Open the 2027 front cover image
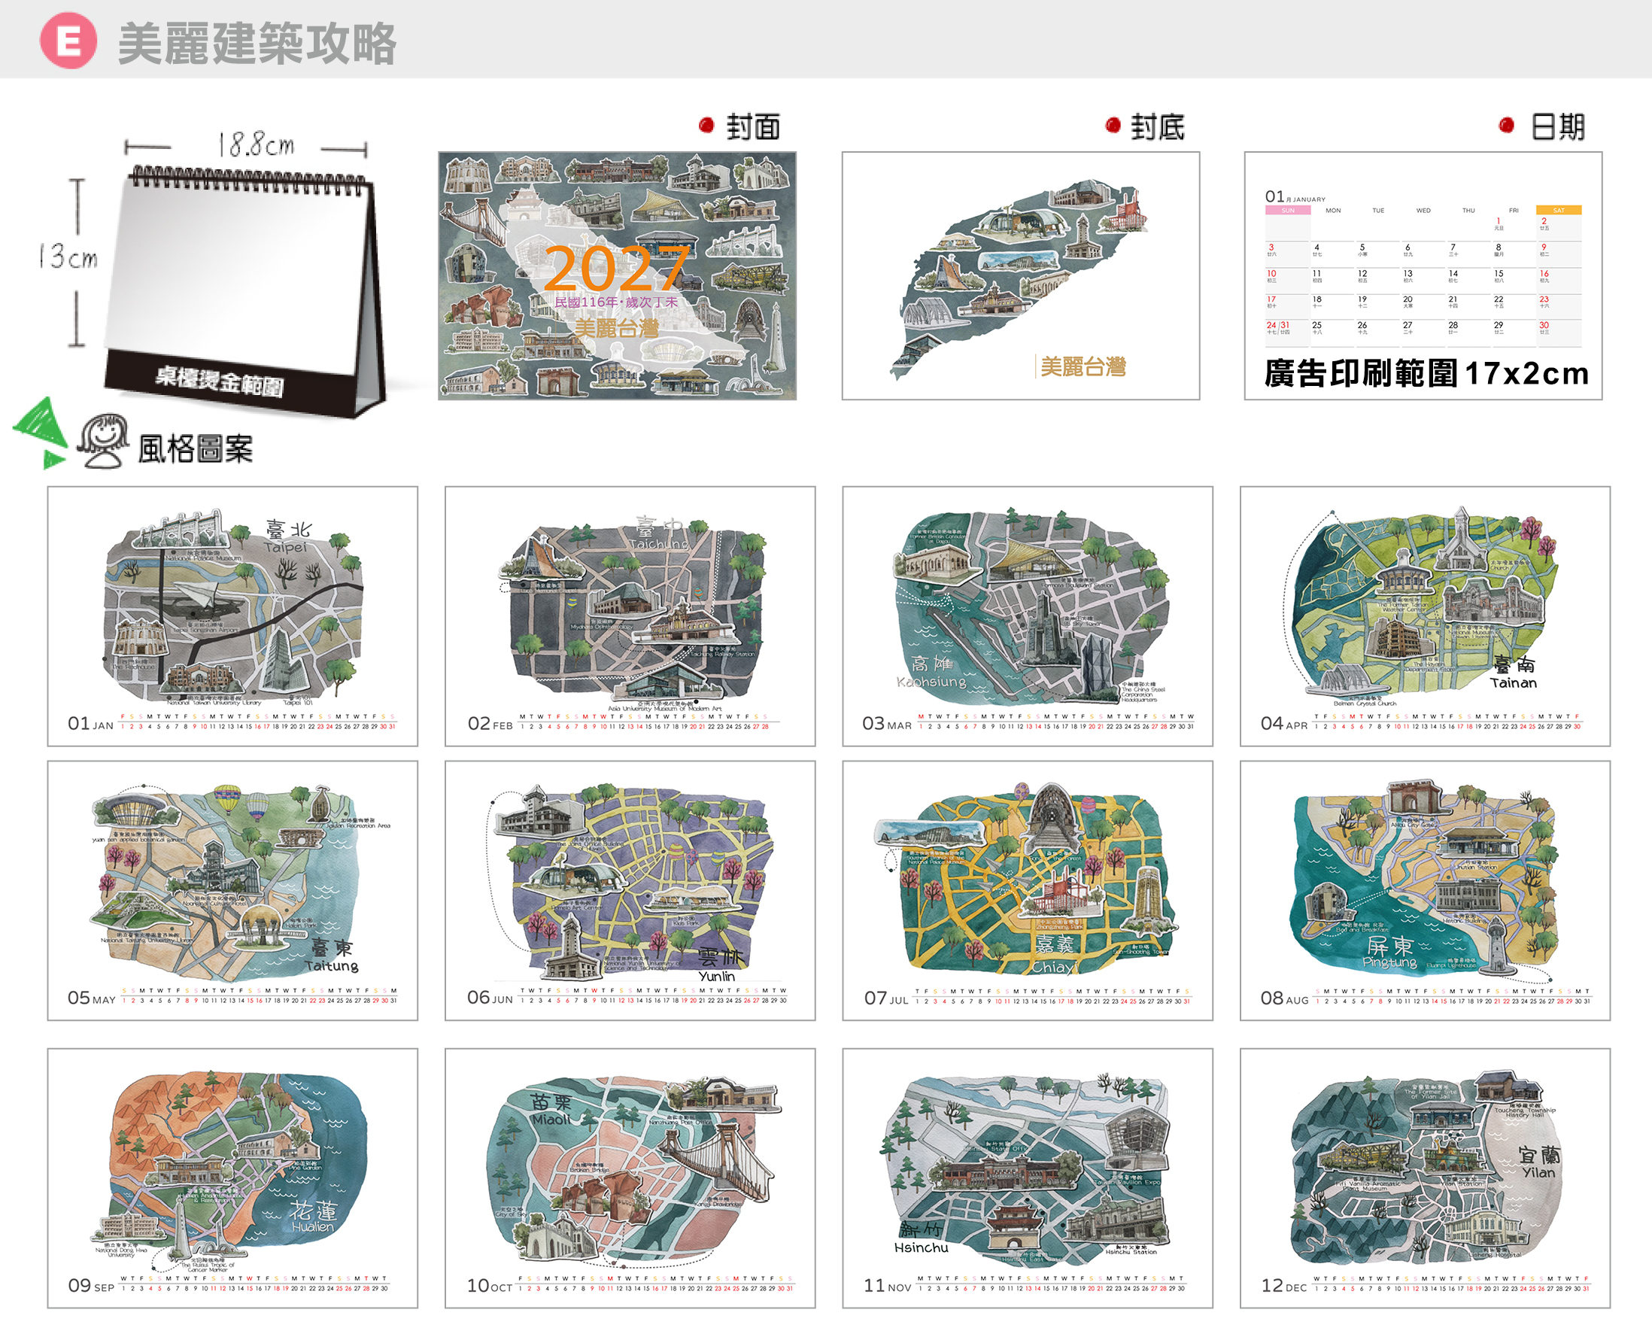 point(618,275)
